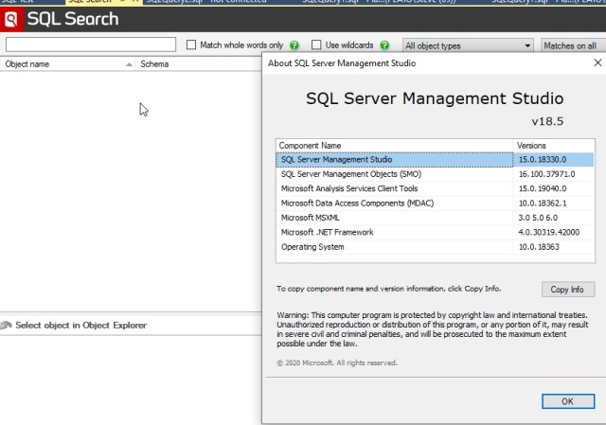Click the Component Name column header

click(394, 145)
